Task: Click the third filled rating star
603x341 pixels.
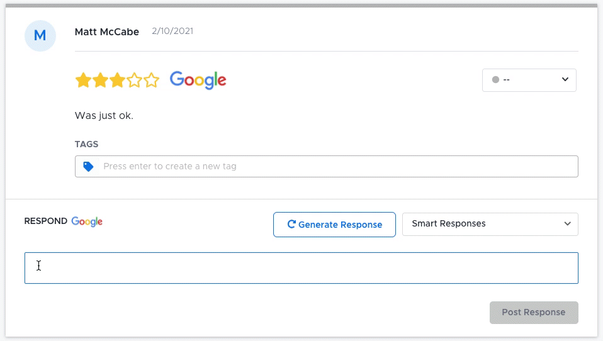Action: click(117, 81)
